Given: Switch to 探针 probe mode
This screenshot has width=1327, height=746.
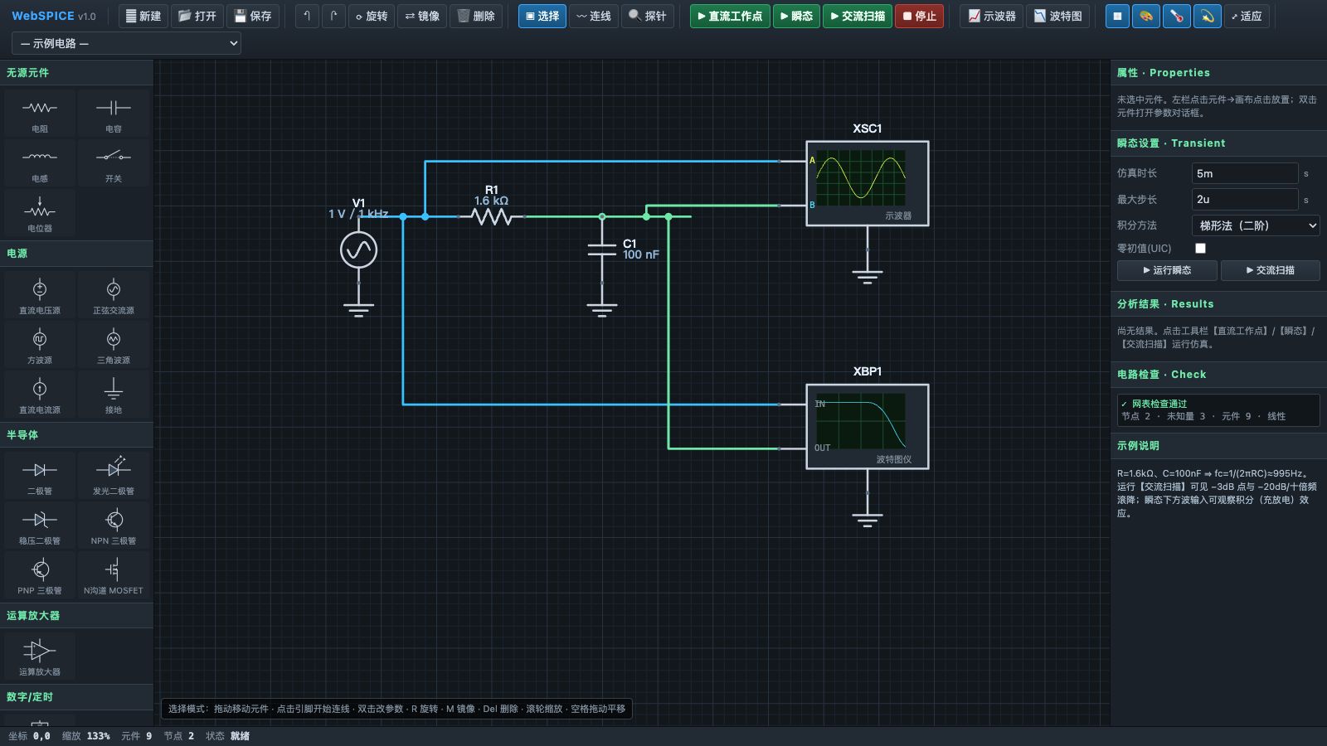Looking at the screenshot, I should click(648, 16).
